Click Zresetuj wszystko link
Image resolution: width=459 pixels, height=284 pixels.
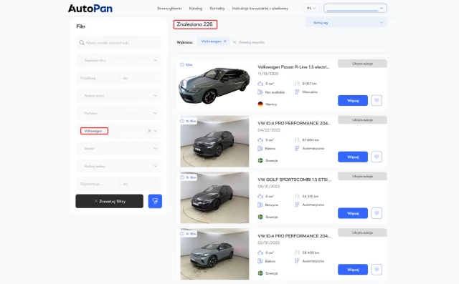(x=252, y=42)
